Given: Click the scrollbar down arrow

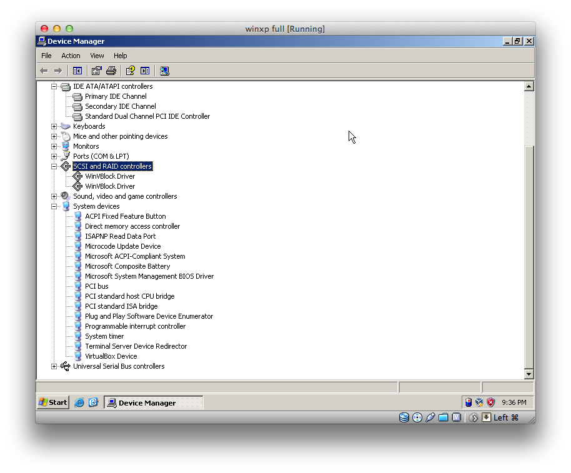Looking at the screenshot, I should [x=529, y=374].
